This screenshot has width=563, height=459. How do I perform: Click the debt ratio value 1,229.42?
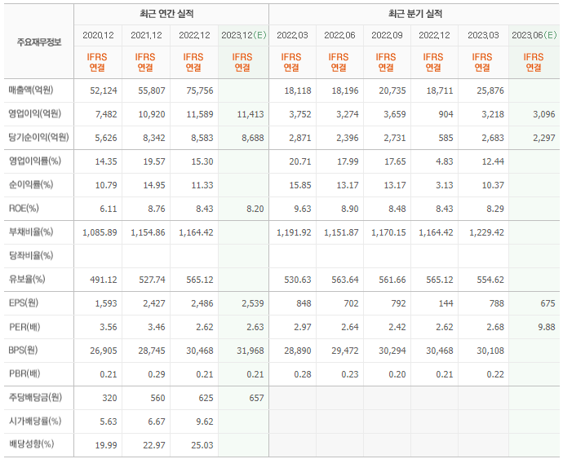(486, 232)
